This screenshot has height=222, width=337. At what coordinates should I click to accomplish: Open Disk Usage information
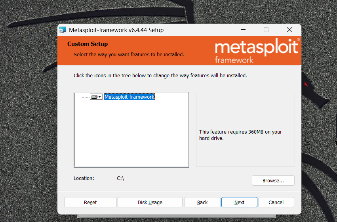150,202
